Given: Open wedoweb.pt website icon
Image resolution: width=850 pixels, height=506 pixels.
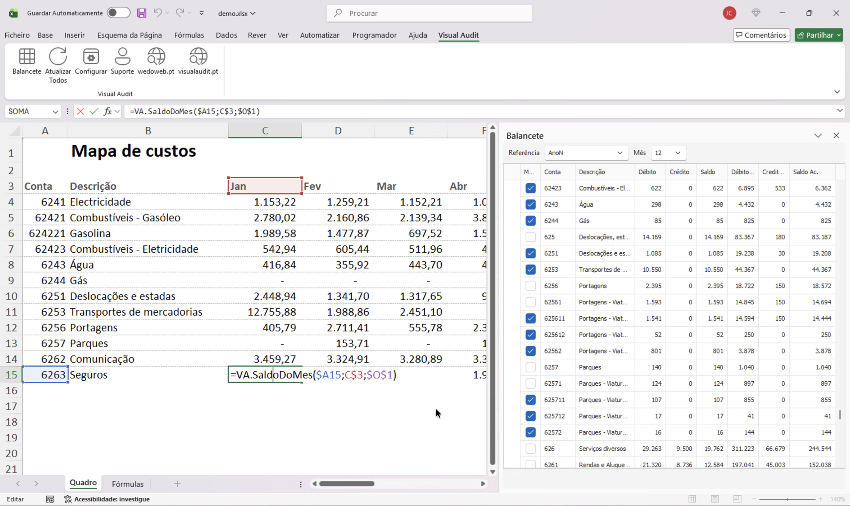Looking at the screenshot, I should [x=156, y=57].
